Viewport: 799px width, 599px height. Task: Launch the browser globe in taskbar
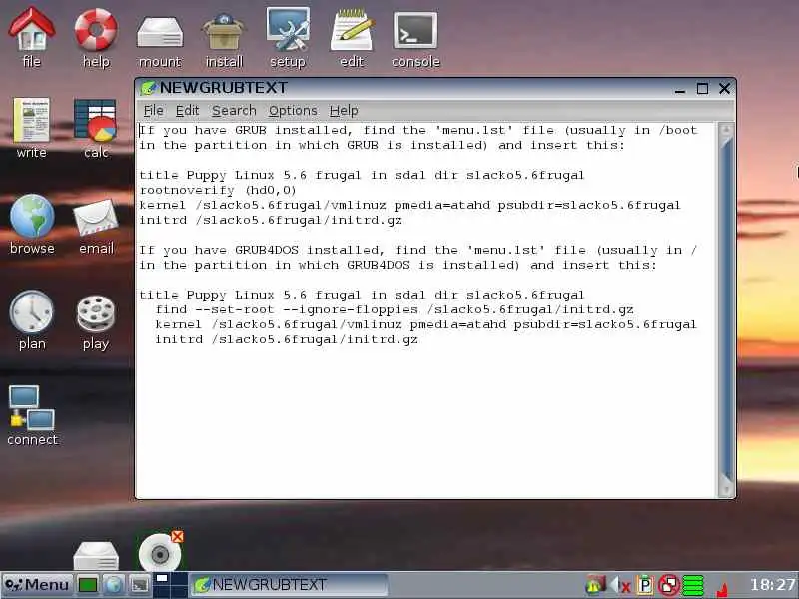(x=114, y=585)
